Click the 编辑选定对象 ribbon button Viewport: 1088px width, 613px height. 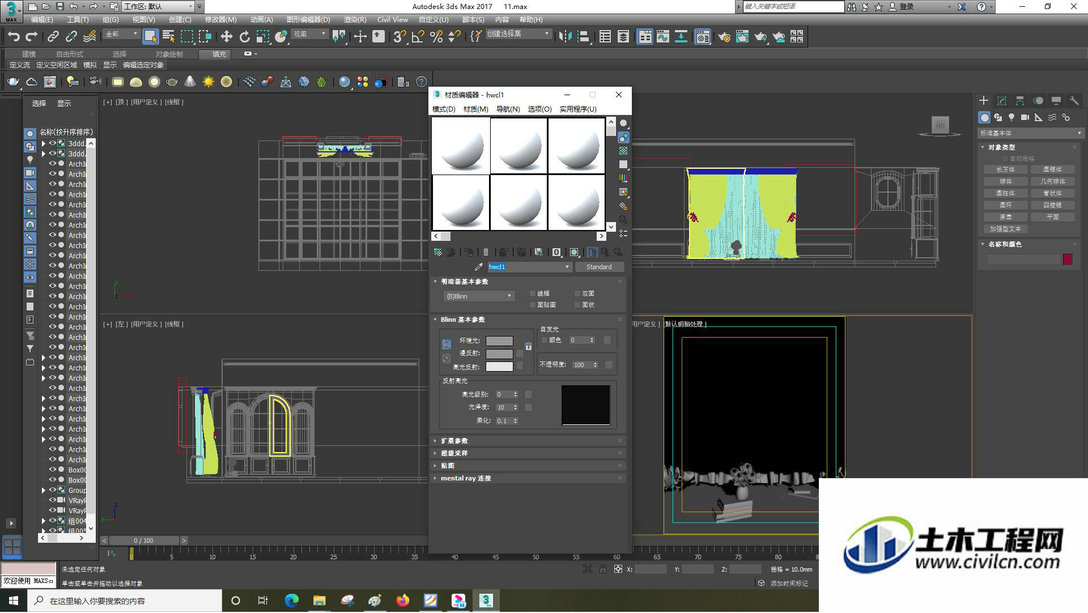pos(143,65)
